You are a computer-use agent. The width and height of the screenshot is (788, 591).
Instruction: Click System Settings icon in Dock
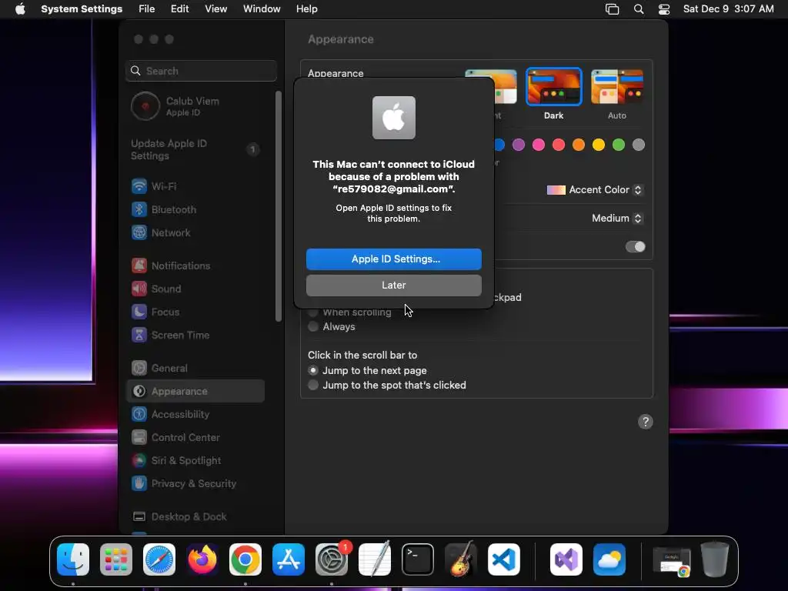pos(332,559)
